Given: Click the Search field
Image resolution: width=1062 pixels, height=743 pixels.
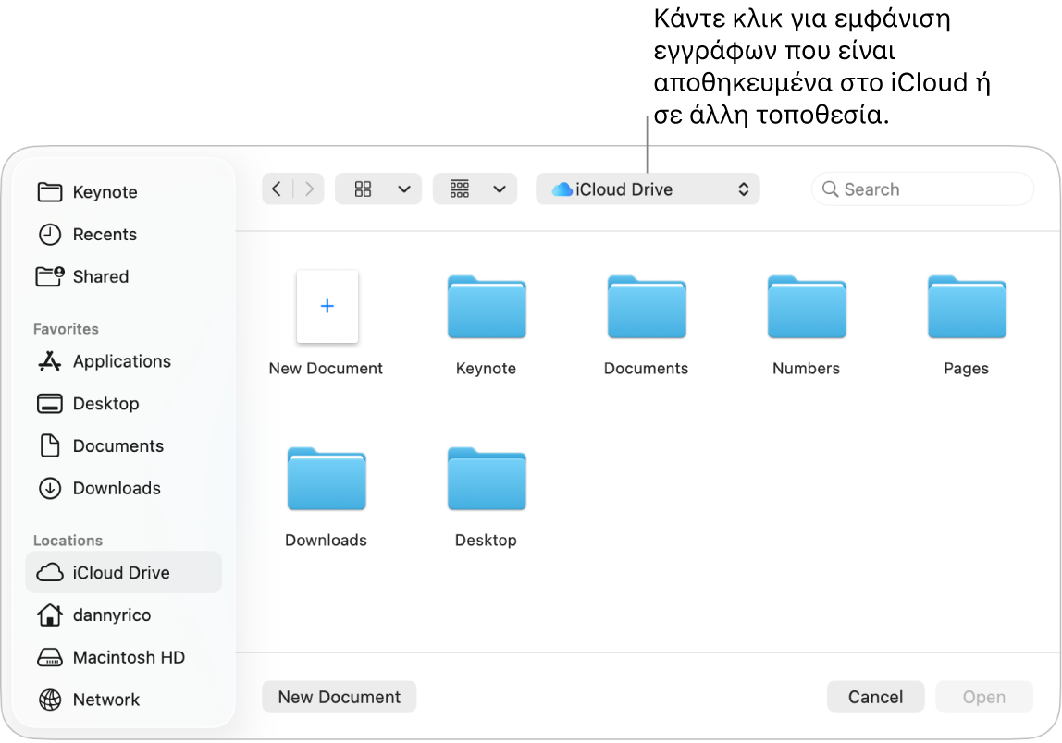Looking at the screenshot, I should coord(922,189).
